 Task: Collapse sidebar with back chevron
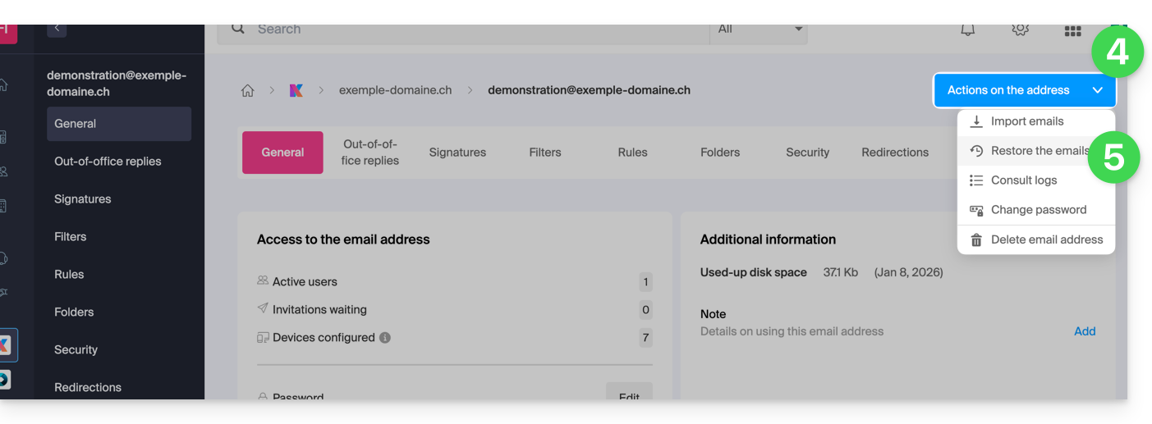pyautogui.click(x=57, y=29)
